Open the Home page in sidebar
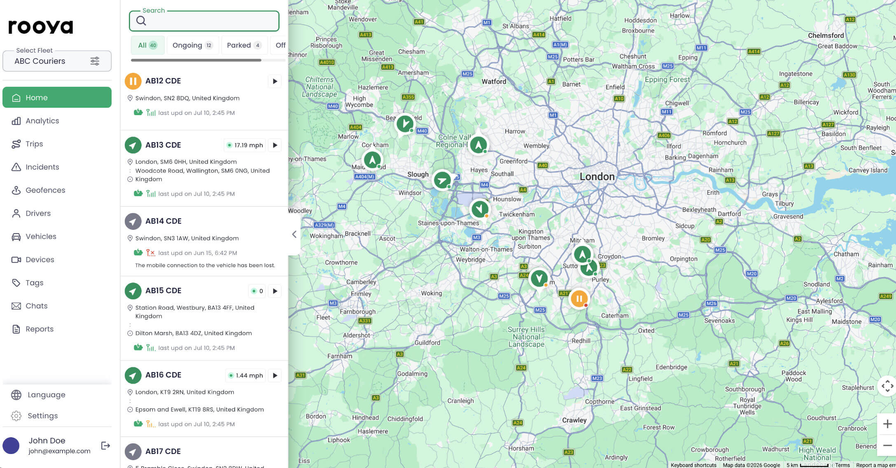896x468 pixels. click(x=57, y=97)
